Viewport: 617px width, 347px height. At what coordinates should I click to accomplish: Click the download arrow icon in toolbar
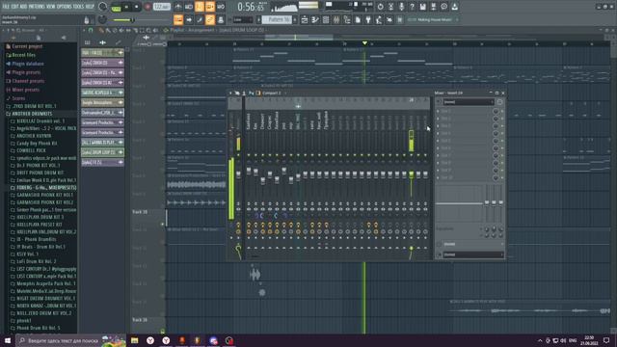click(x=454, y=7)
